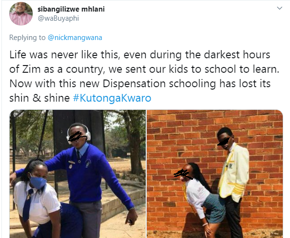
Task: Visit the @waBuyaphi handle link
Action: pyautogui.click(x=58, y=18)
